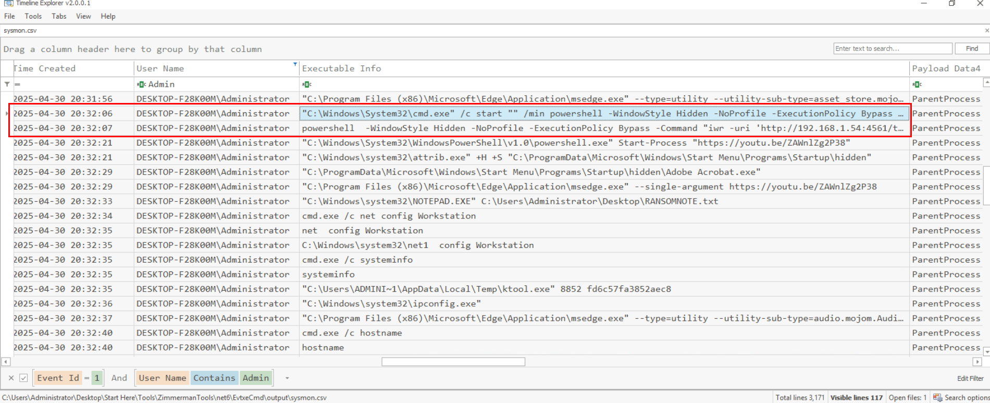
Task: Click the vertical scrollbar down arrow
Action: point(986,352)
